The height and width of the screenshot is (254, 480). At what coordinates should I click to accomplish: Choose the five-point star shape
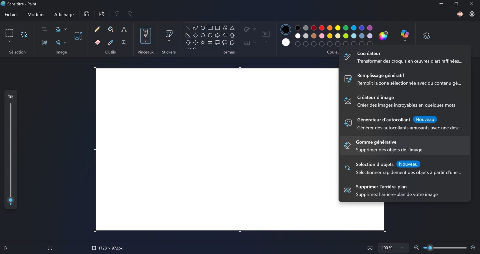click(x=203, y=42)
